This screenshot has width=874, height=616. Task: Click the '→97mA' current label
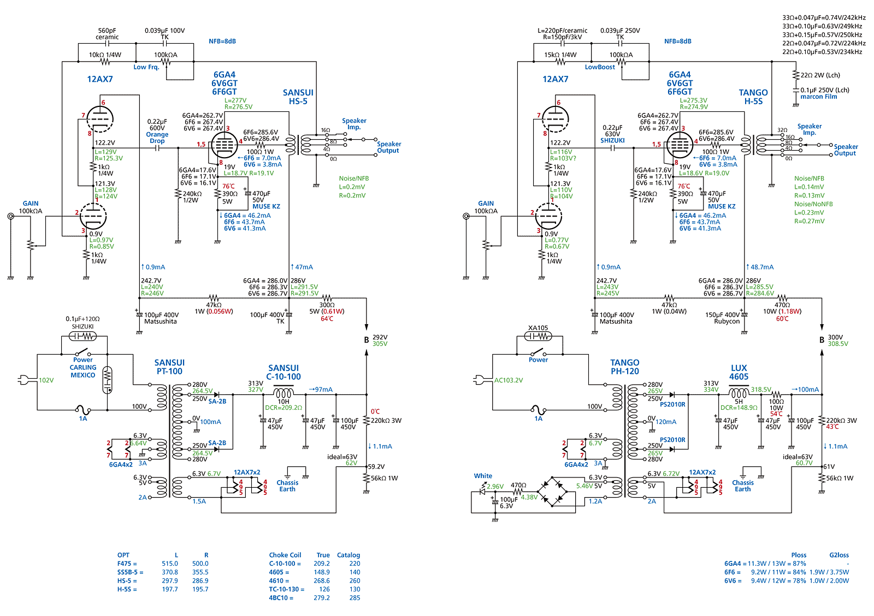pyautogui.click(x=321, y=390)
